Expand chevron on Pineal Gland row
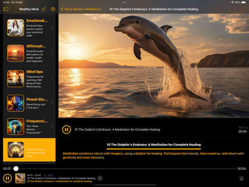Viewport: 249px width, 187px height. pyautogui.click(x=52, y=103)
